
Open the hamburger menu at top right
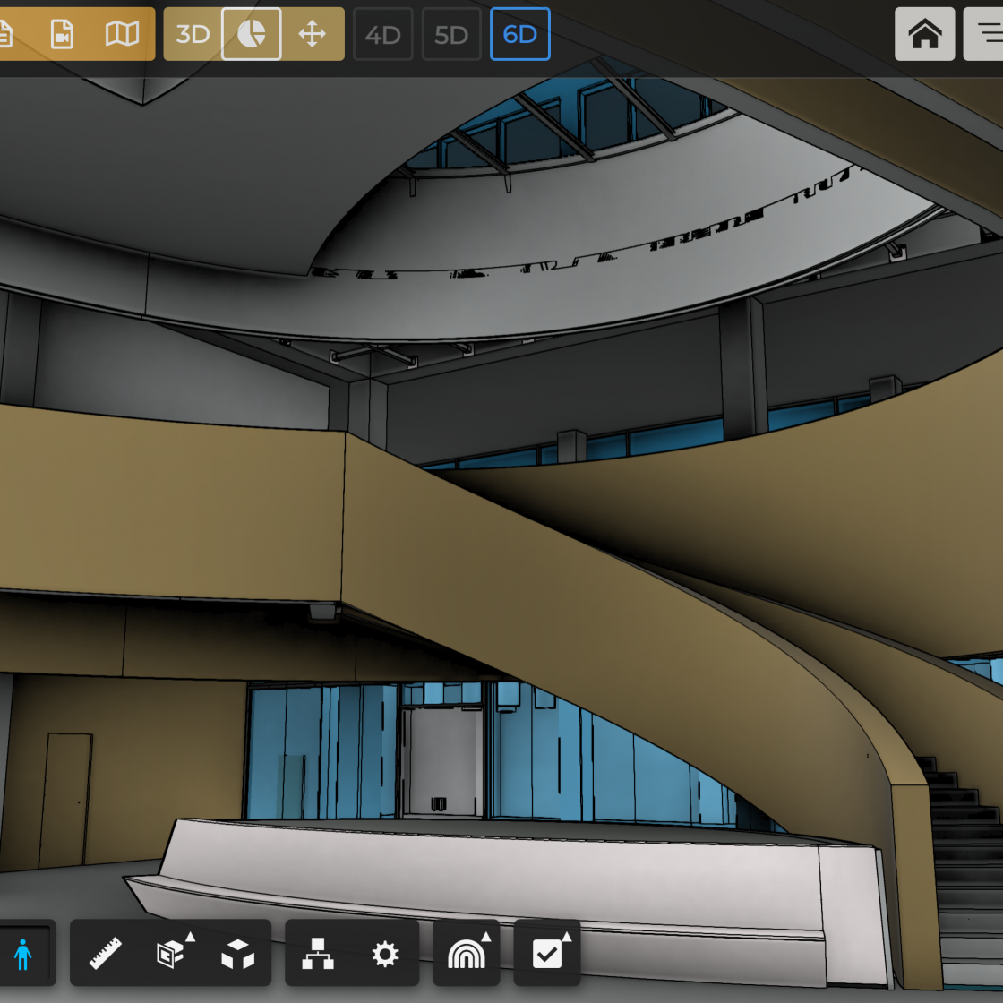tap(990, 33)
